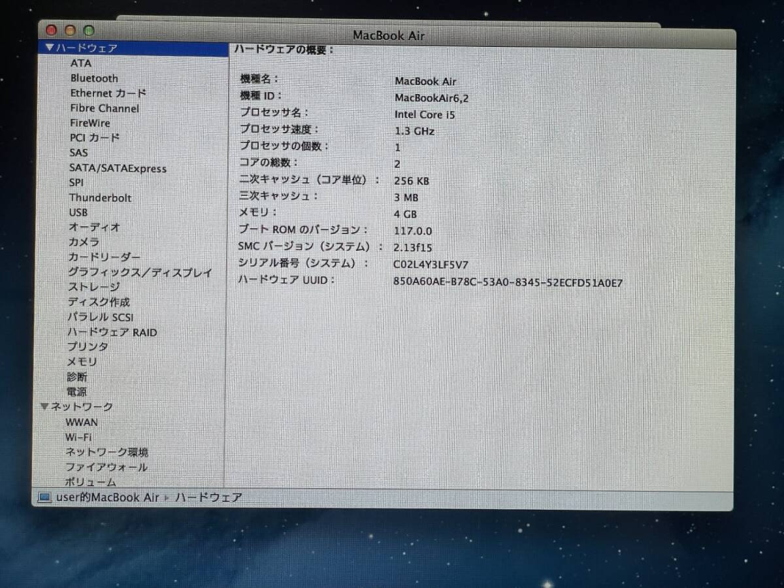The height and width of the screenshot is (588, 784).
Task: Click user的MacBook Air in path bar
Action: pos(107,498)
